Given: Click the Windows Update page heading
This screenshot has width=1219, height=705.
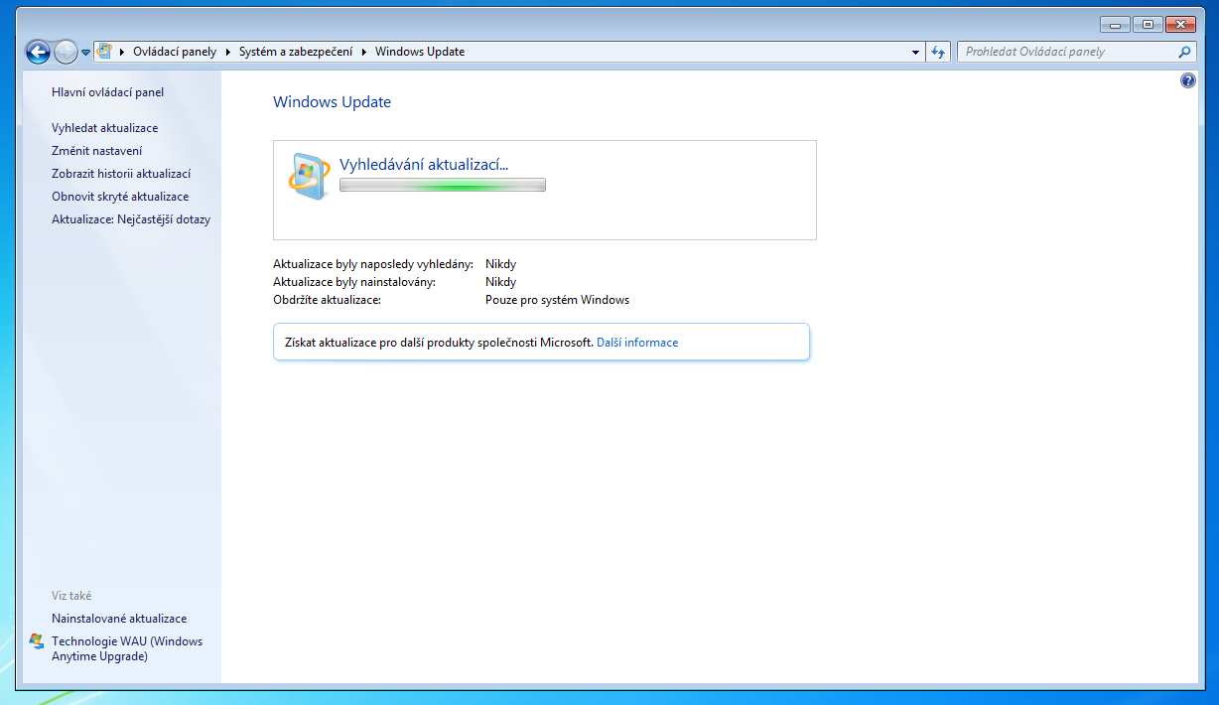Looking at the screenshot, I should pos(332,102).
